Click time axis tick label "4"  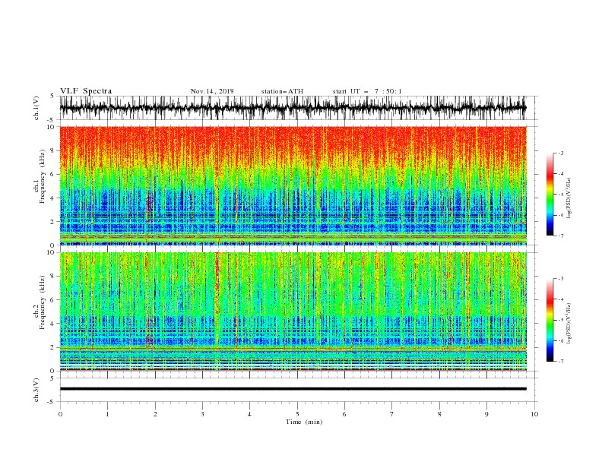click(x=249, y=414)
